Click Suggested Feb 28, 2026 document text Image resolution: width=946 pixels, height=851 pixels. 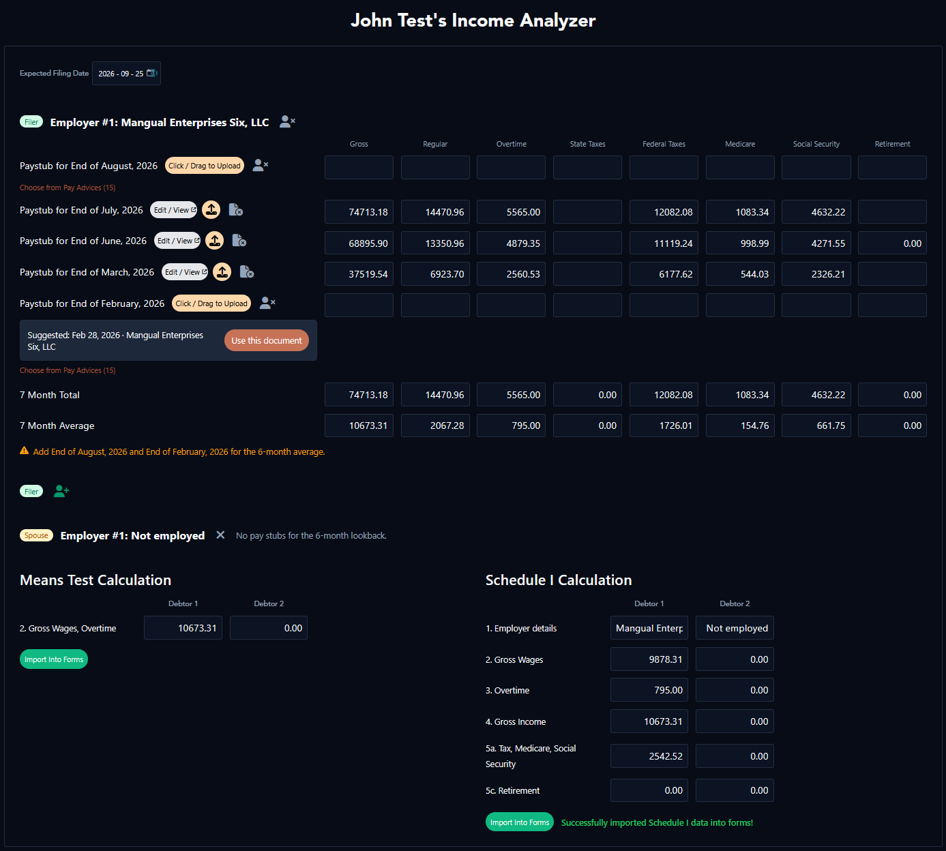[x=115, y=341]
